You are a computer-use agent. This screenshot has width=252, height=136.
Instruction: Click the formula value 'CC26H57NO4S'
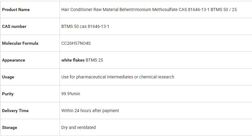76,43
